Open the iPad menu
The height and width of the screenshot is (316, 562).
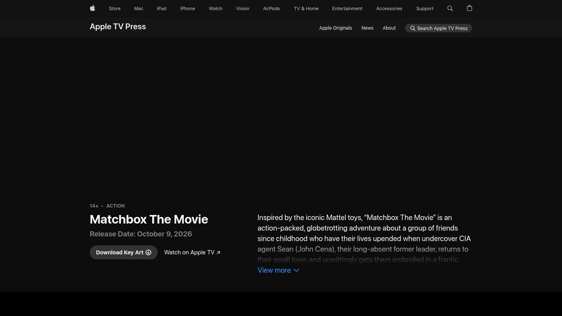[162, 9]
